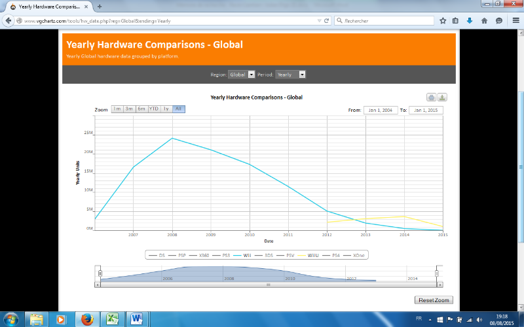
Task: Toggle PSV series in legend
Action: tap(286, 255)
